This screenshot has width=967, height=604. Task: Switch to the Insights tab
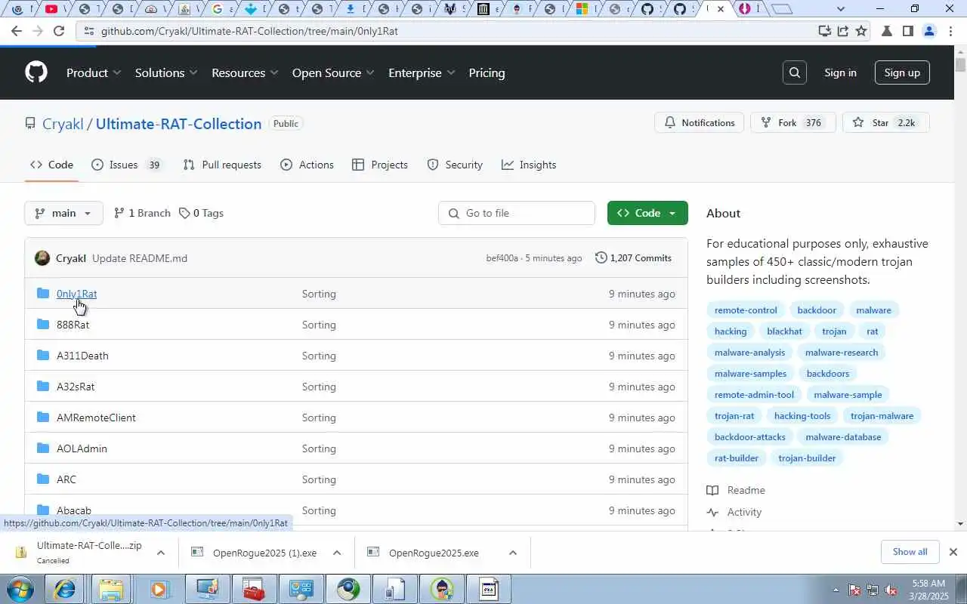[x=529, y=165]
